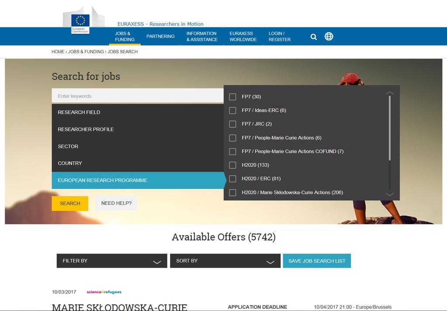Screen dimensions: 447x311
Task: Expand the FILTER BY dropdown
Action: [112, 261]
